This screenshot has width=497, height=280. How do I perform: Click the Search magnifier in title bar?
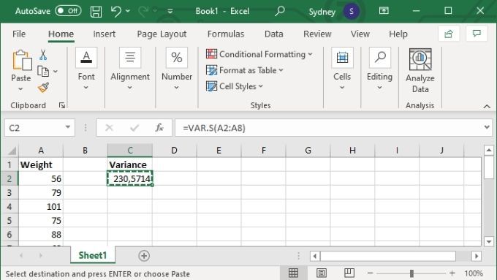click(x=279, y=11)
